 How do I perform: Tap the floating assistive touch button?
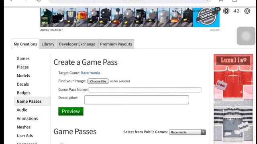[246, 36]
